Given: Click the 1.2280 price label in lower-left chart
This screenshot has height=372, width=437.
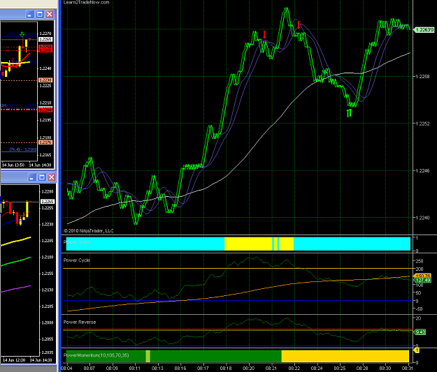Looking at the screenshot, I should coord(48,191).
